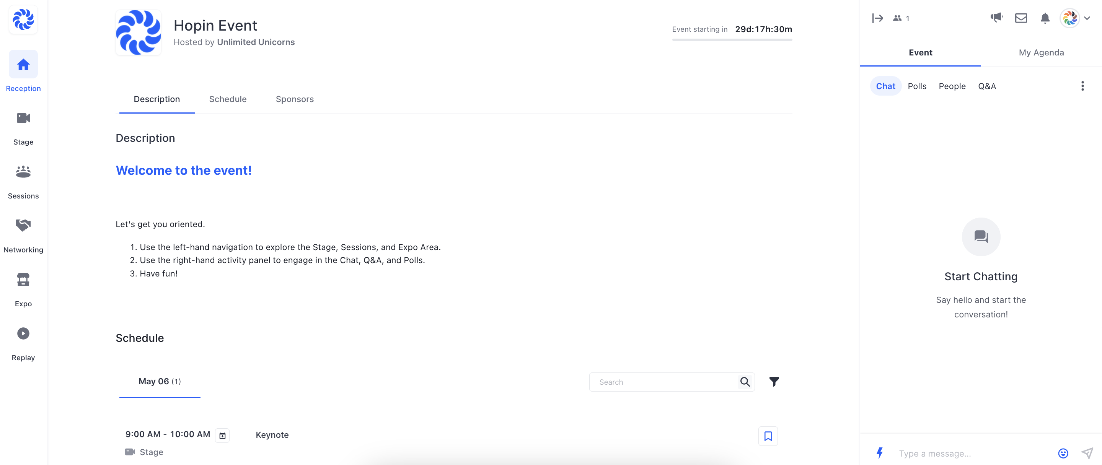The image size is (1102, 465).
Task: Select the Event panel tab
Action: 920,52
